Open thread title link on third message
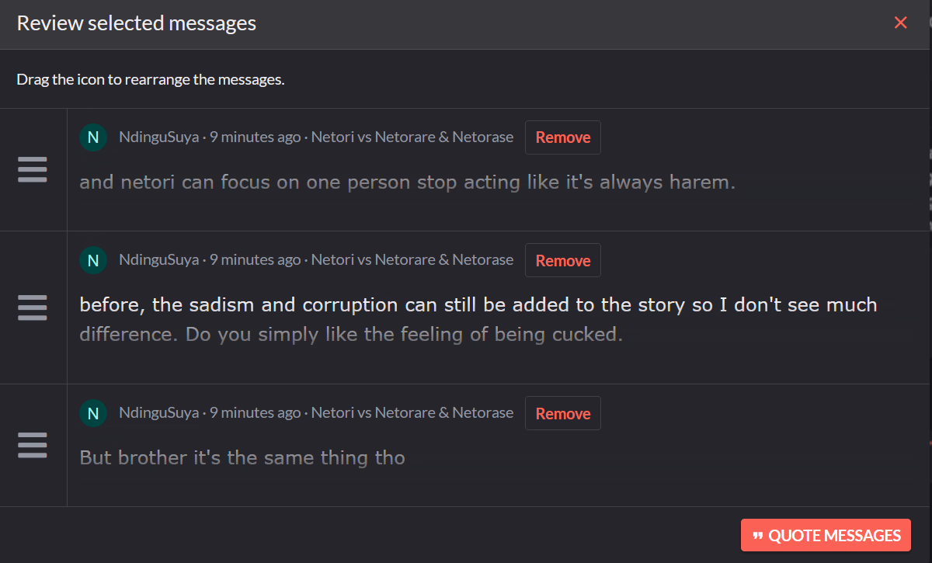The height and width of the screenshot is (563, 932). 412,413
